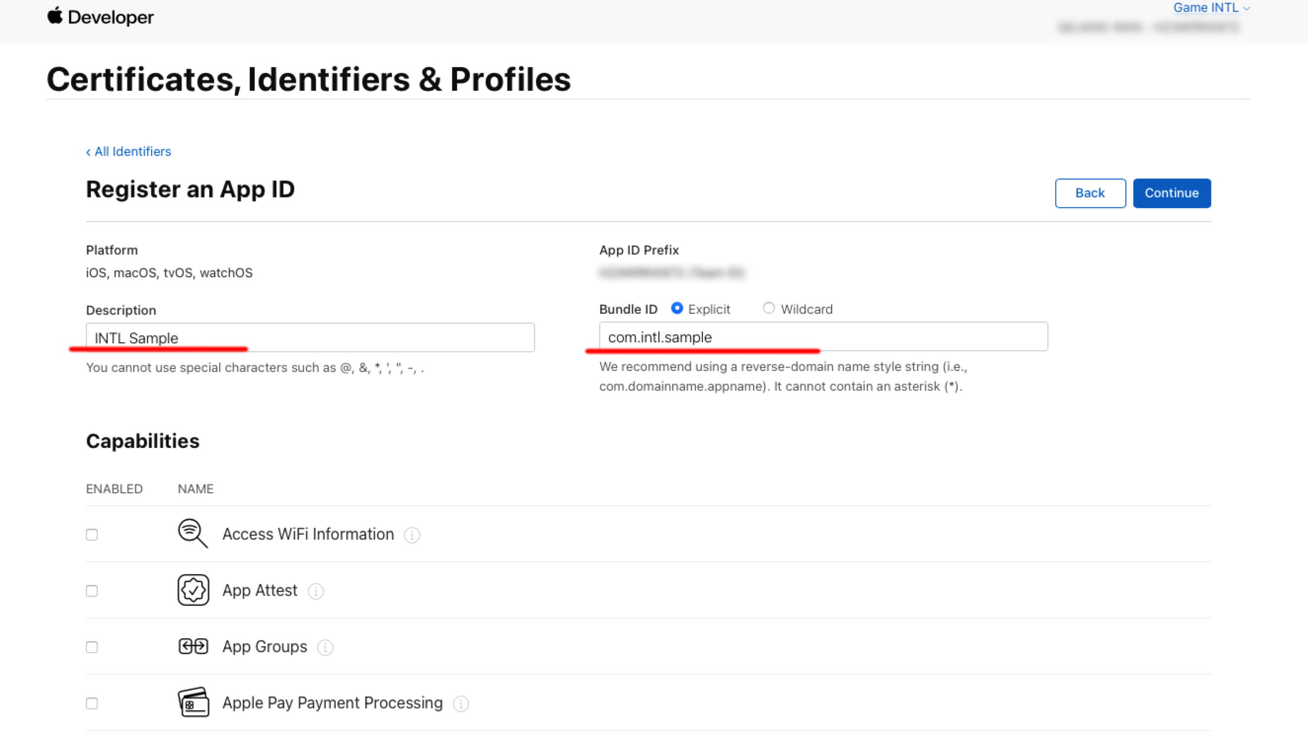Check Apple Pay Payment Processing

tap(92, 703)
